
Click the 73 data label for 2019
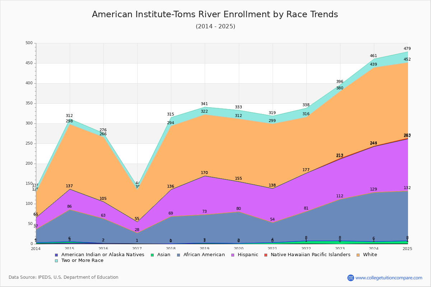(204, 212)
